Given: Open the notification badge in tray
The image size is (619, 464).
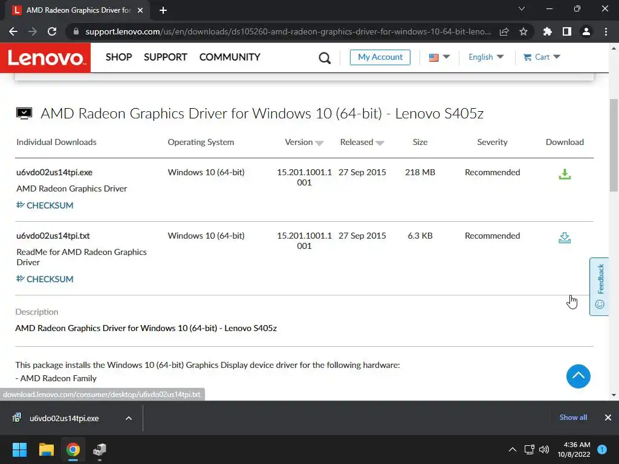Looking at the screenshot, I should pyautogui.click(x=602, y=449).
